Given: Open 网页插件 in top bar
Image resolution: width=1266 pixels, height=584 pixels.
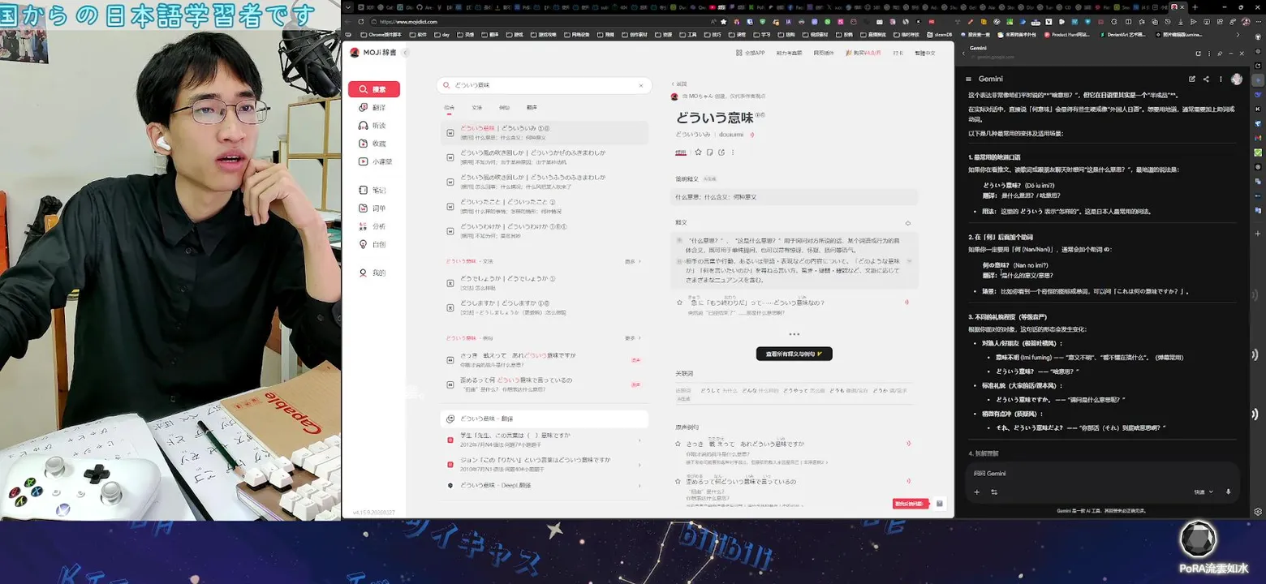Looking at the screenshot, I should pos(824,53).
